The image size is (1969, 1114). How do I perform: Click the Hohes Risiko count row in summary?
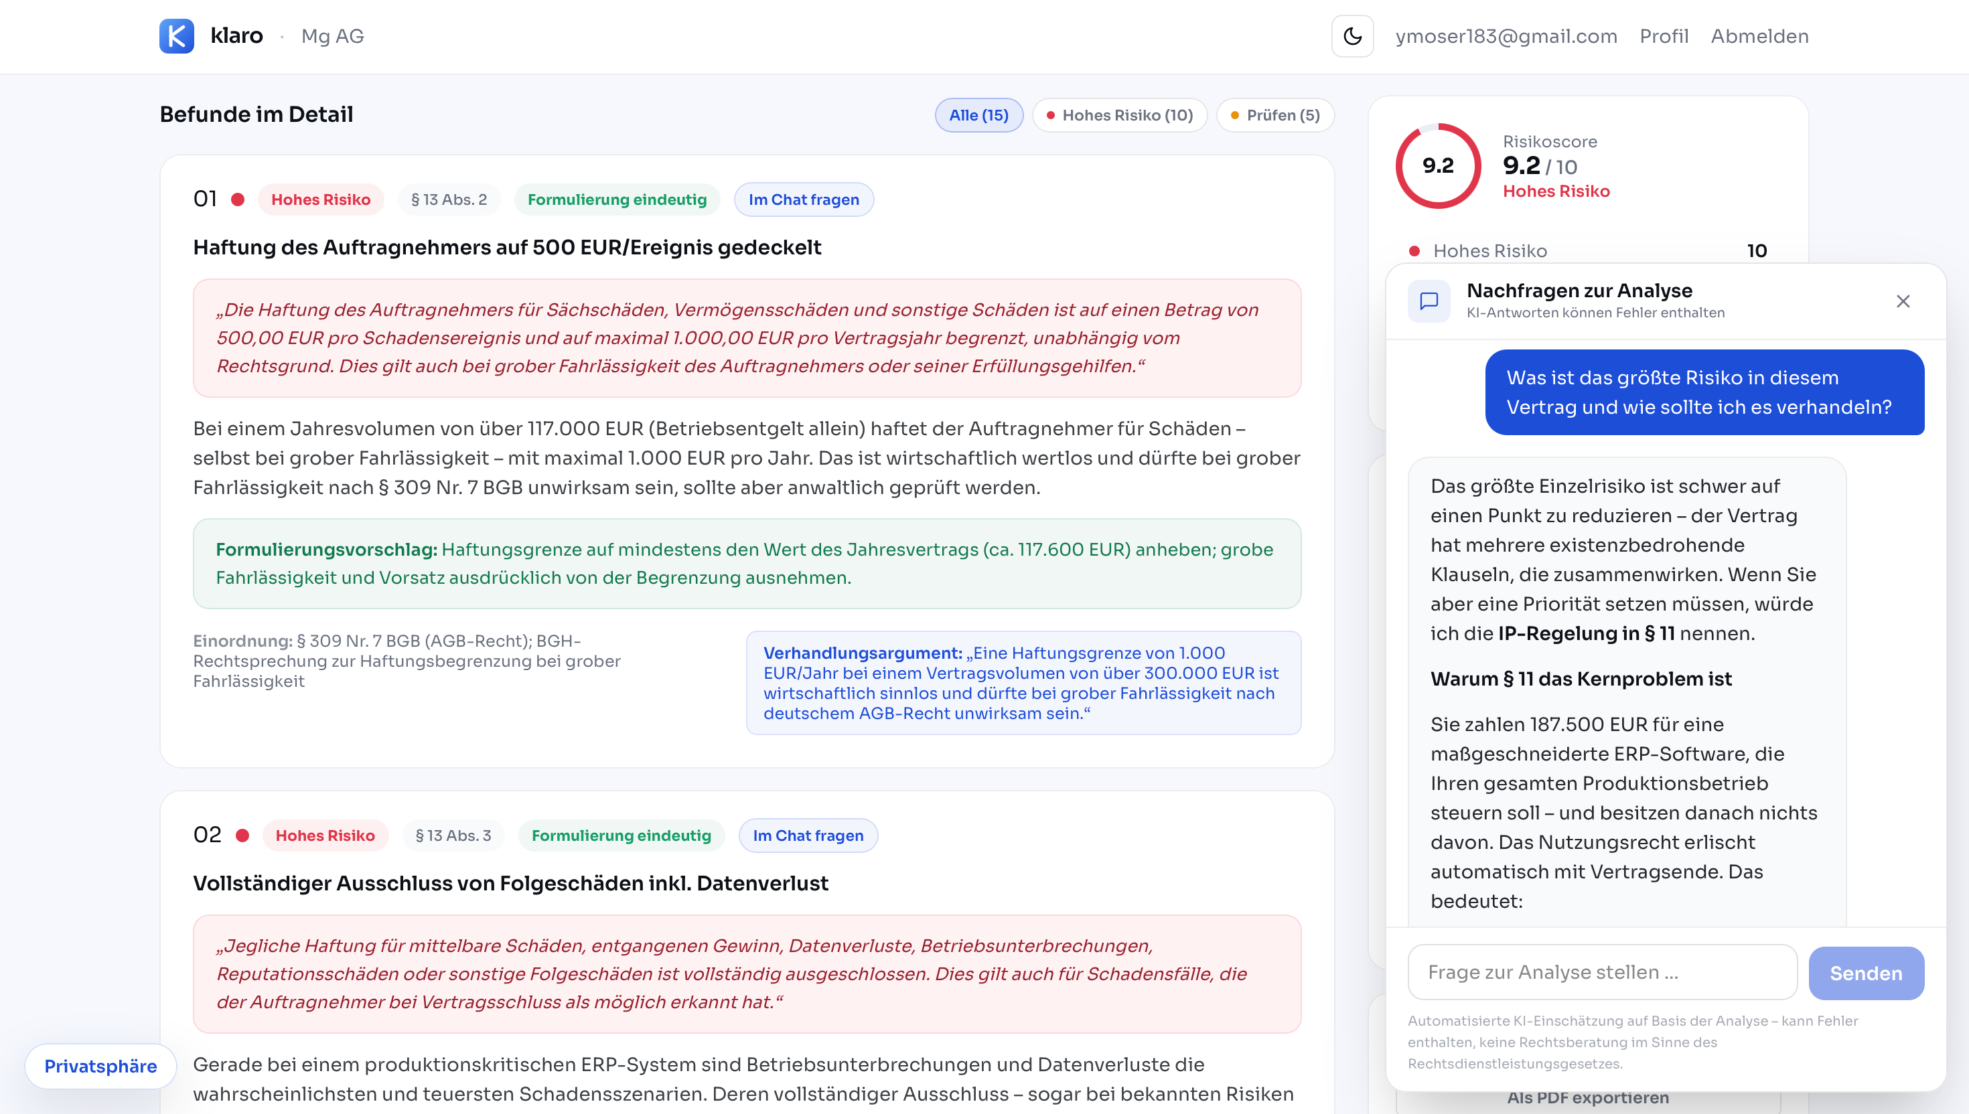pos(1588,251)
